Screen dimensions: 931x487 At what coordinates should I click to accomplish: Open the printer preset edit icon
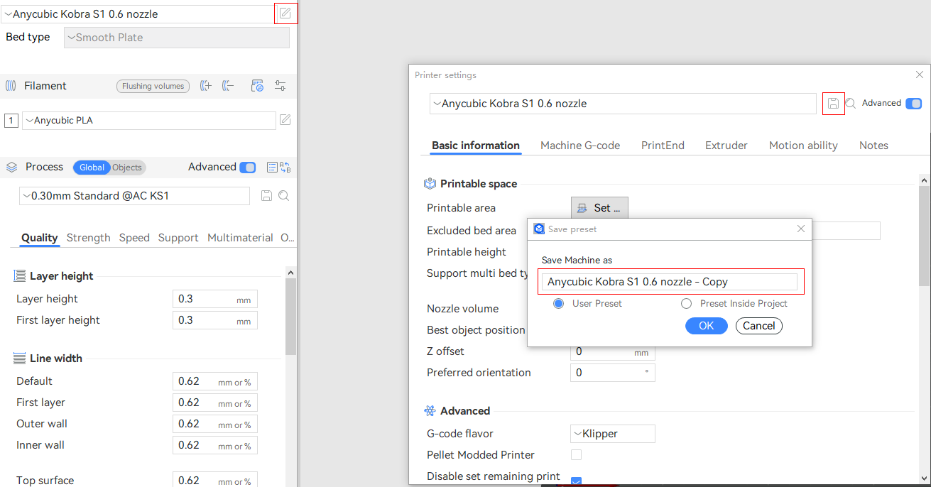[285, 13]
